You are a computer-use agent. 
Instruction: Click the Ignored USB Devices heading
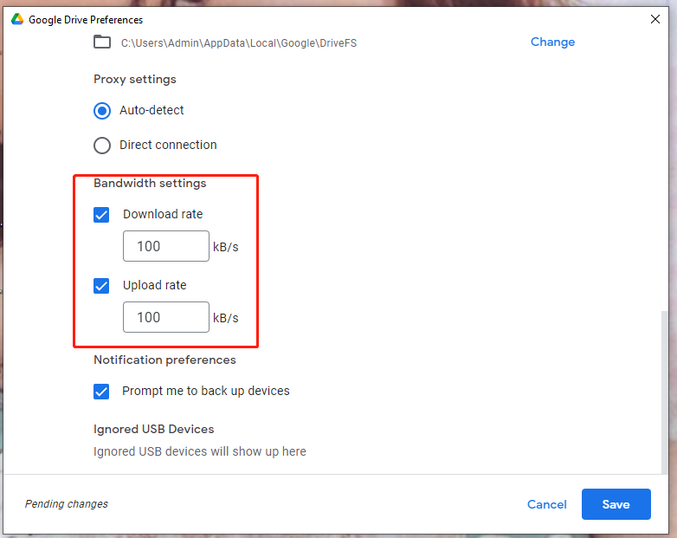click(x=153, y=429)
